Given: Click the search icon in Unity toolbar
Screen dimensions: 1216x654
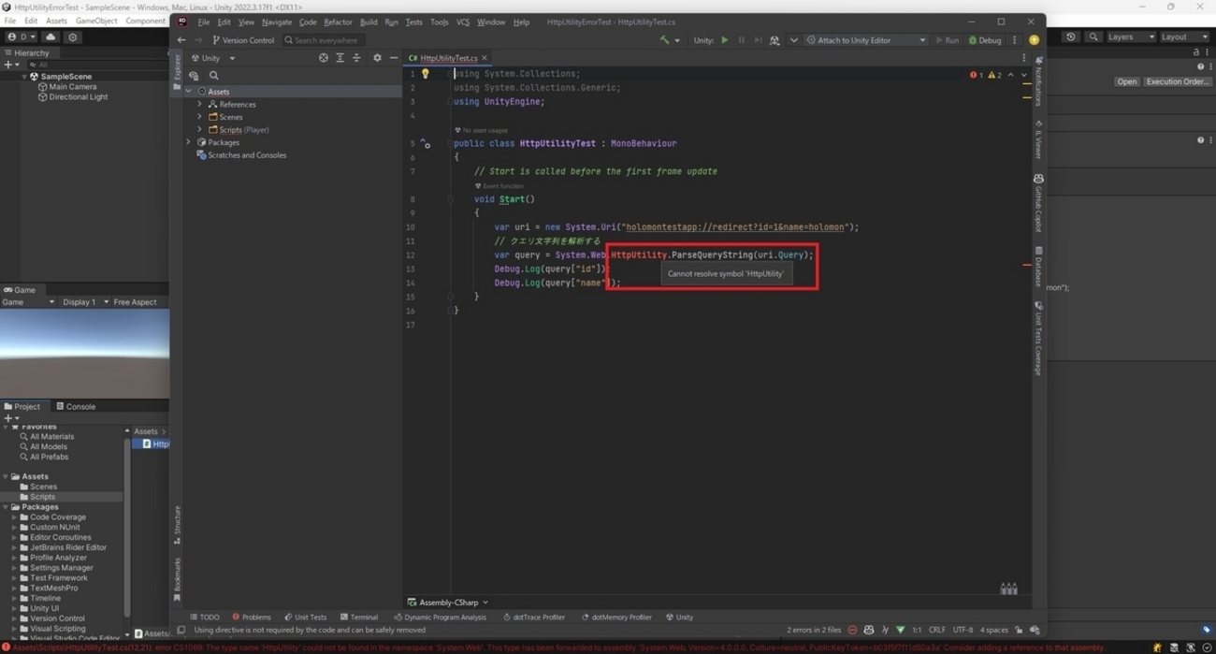Looking at the screenshot, I should point(1093,37).
